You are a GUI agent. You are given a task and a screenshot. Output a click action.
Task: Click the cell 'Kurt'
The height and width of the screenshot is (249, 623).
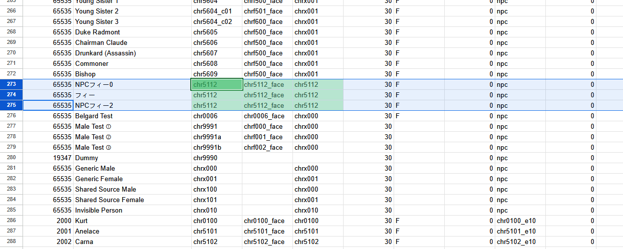[132, 221]
